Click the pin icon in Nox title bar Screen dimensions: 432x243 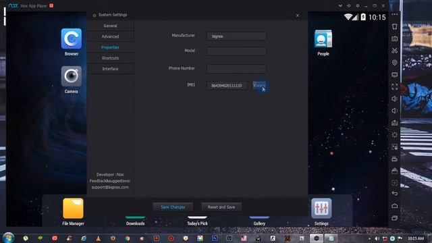349,6
